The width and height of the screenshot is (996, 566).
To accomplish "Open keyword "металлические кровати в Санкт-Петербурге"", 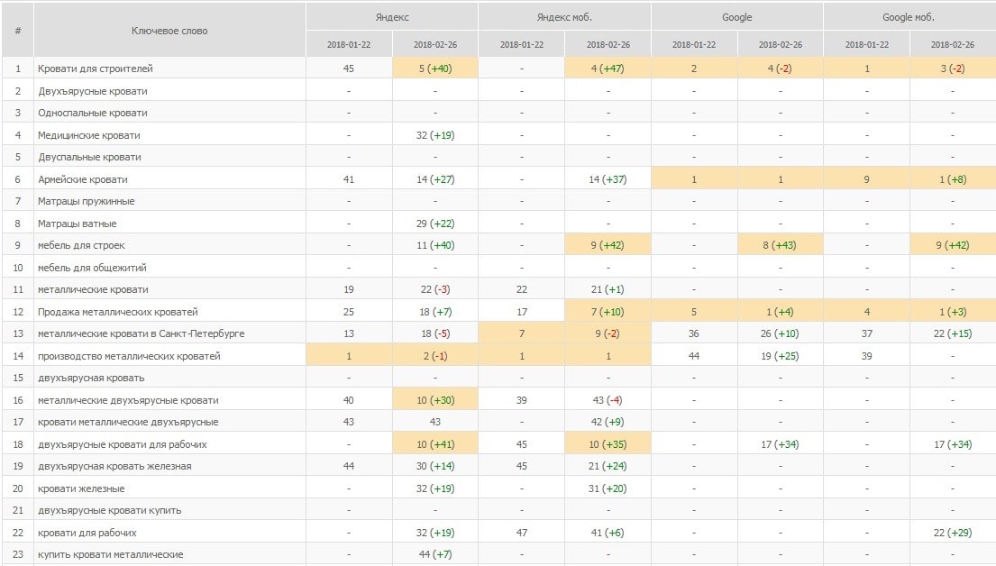I will tap(141, 333).
